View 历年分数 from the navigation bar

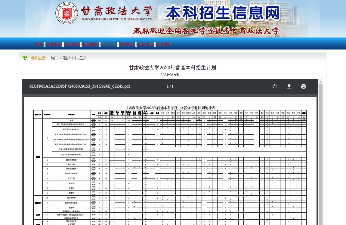point(145,44)
